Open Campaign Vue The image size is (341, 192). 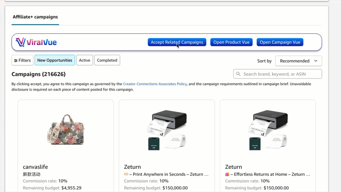click(x=280, y=42)
